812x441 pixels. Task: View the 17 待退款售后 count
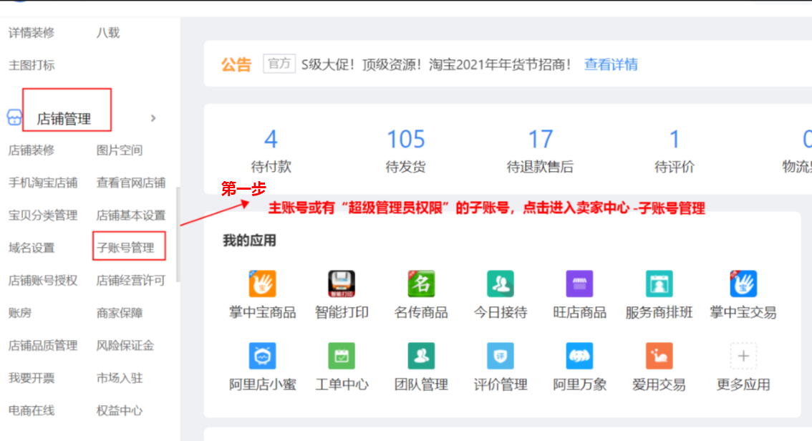click(540, 139)
